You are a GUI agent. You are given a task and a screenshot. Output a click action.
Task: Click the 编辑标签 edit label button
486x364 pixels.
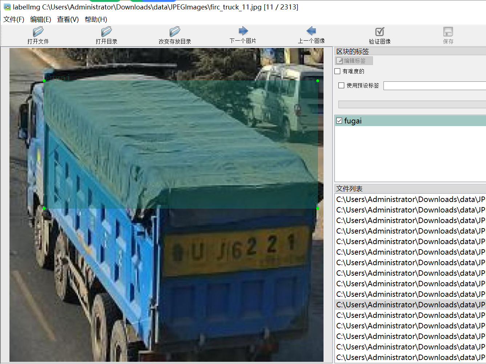point(354,61)
